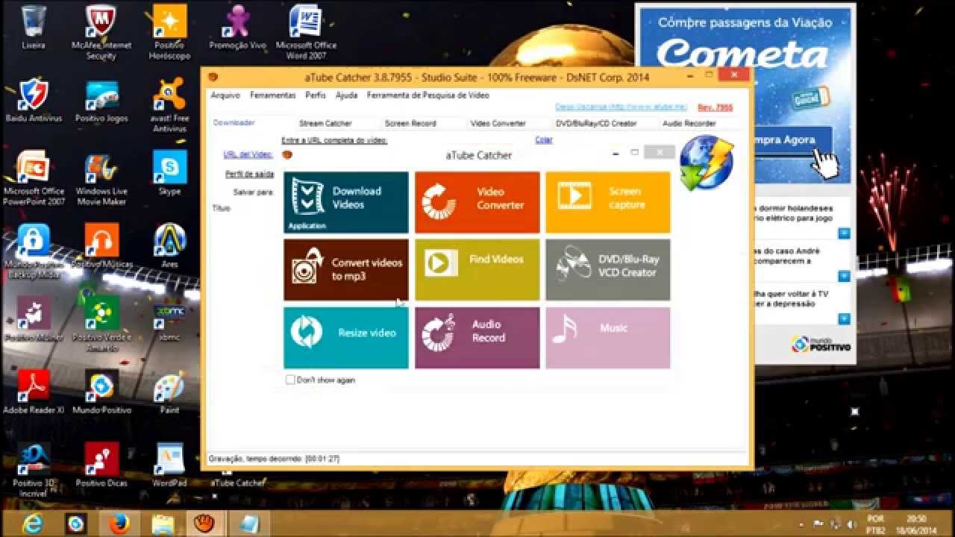Open the Music tile
Image resolution: width=955 pixels, height=537 pixels.
(608, 338)
